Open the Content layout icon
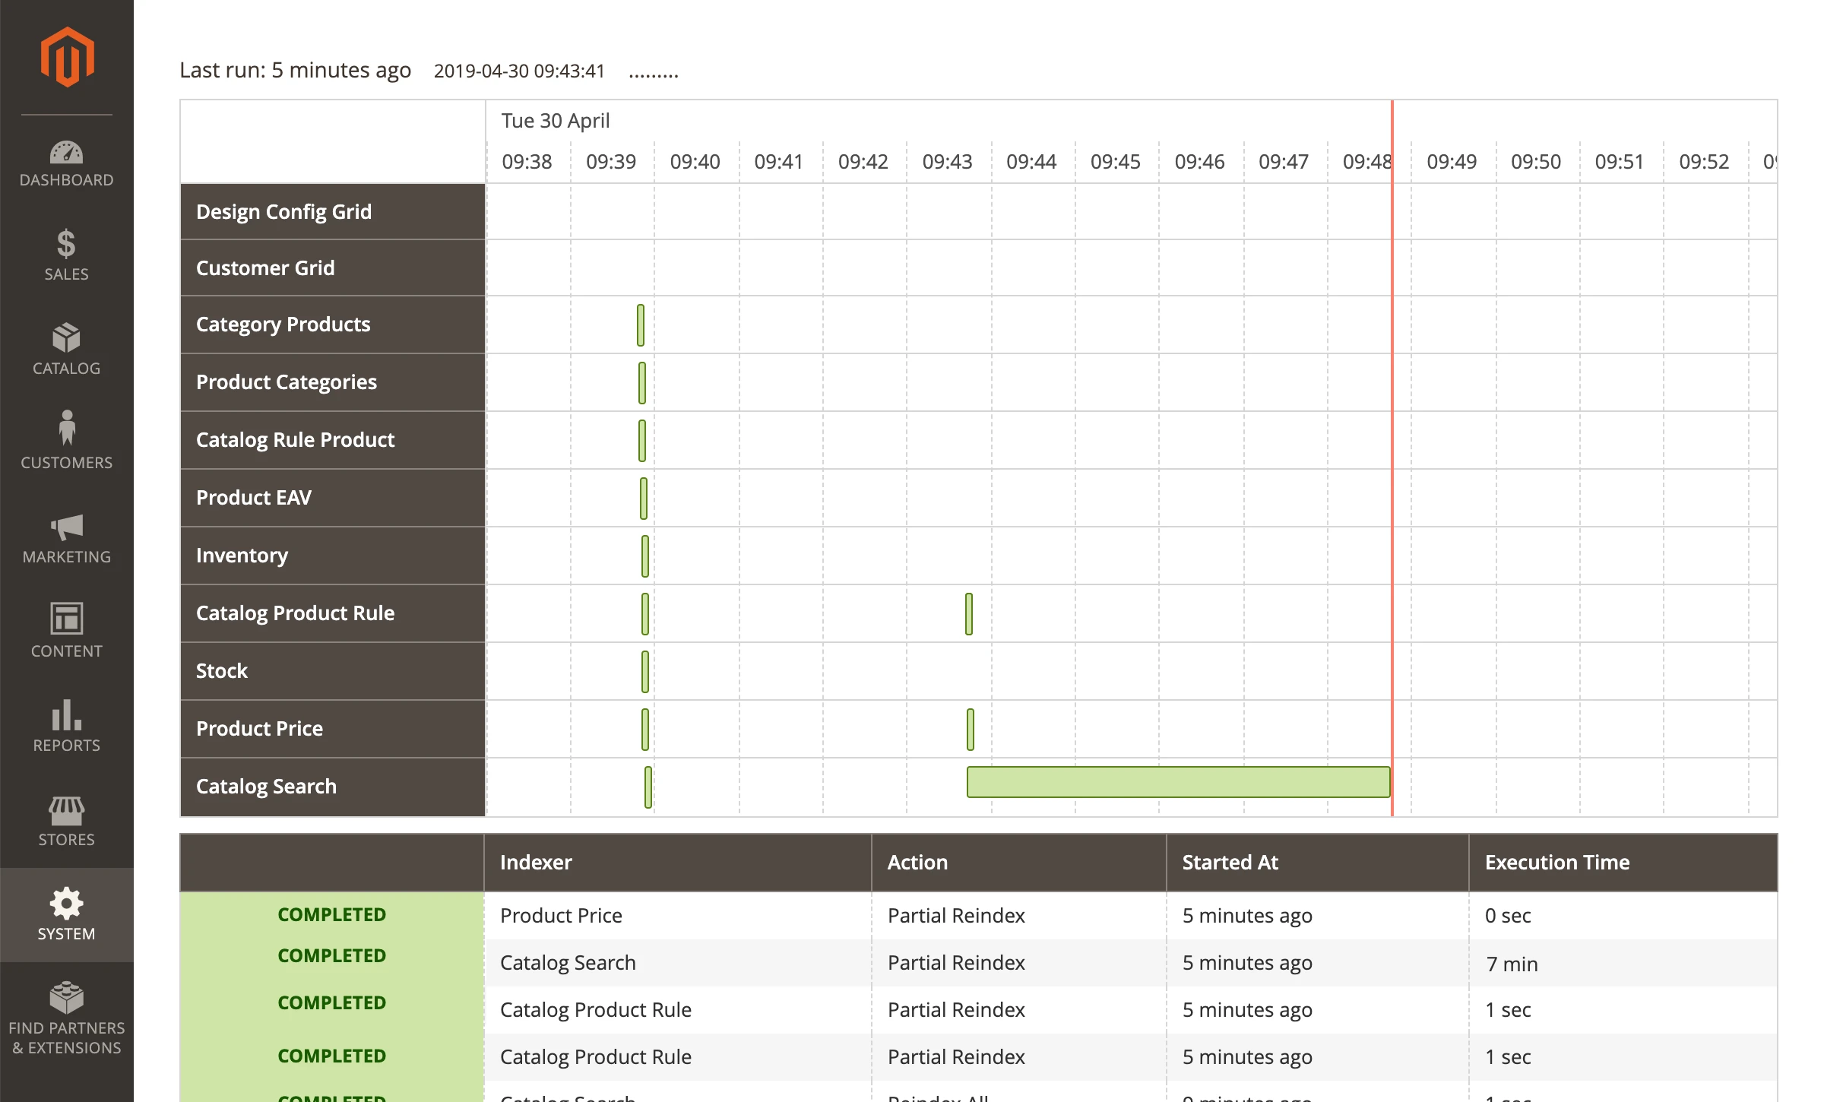This screenshot has height=1102, width=1824. pos(67,619)
